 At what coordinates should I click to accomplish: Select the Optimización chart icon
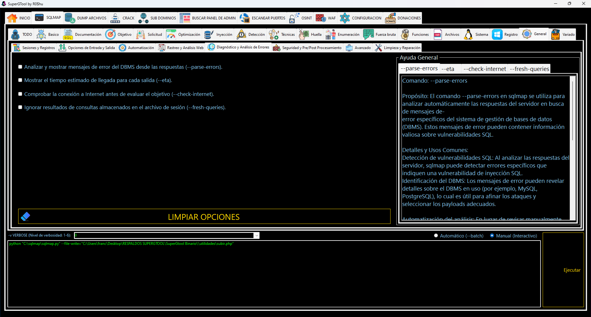[x=171, y=35]
